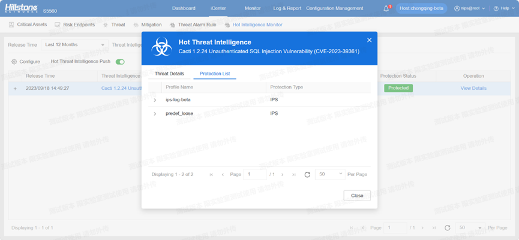Image resolution: width=519 pixels, height=240 pixels.
Task: Click the green Protected status badge
Action: [x=398, y=88]
